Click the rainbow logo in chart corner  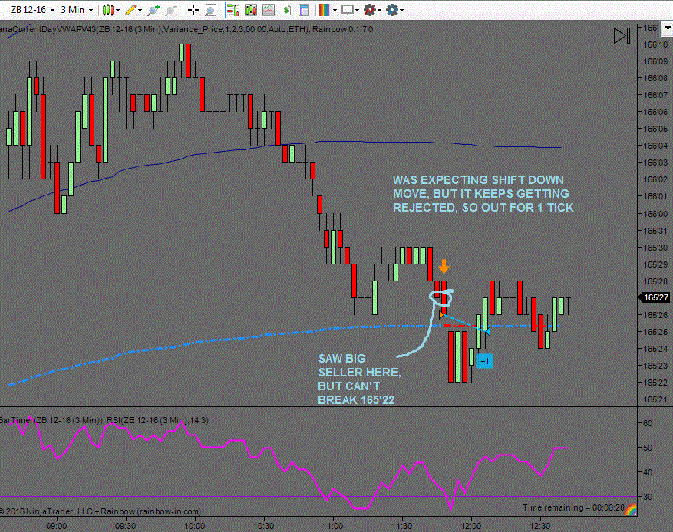pos(631,510)
